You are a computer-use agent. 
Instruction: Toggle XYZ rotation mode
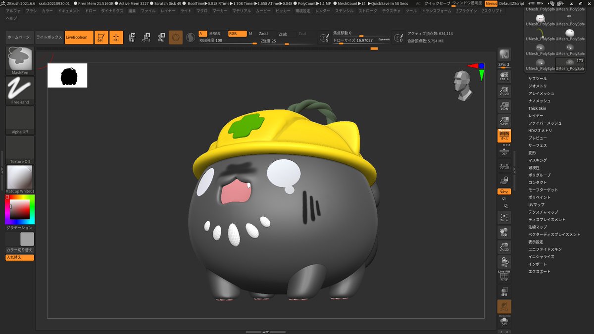tap(504, 191)
